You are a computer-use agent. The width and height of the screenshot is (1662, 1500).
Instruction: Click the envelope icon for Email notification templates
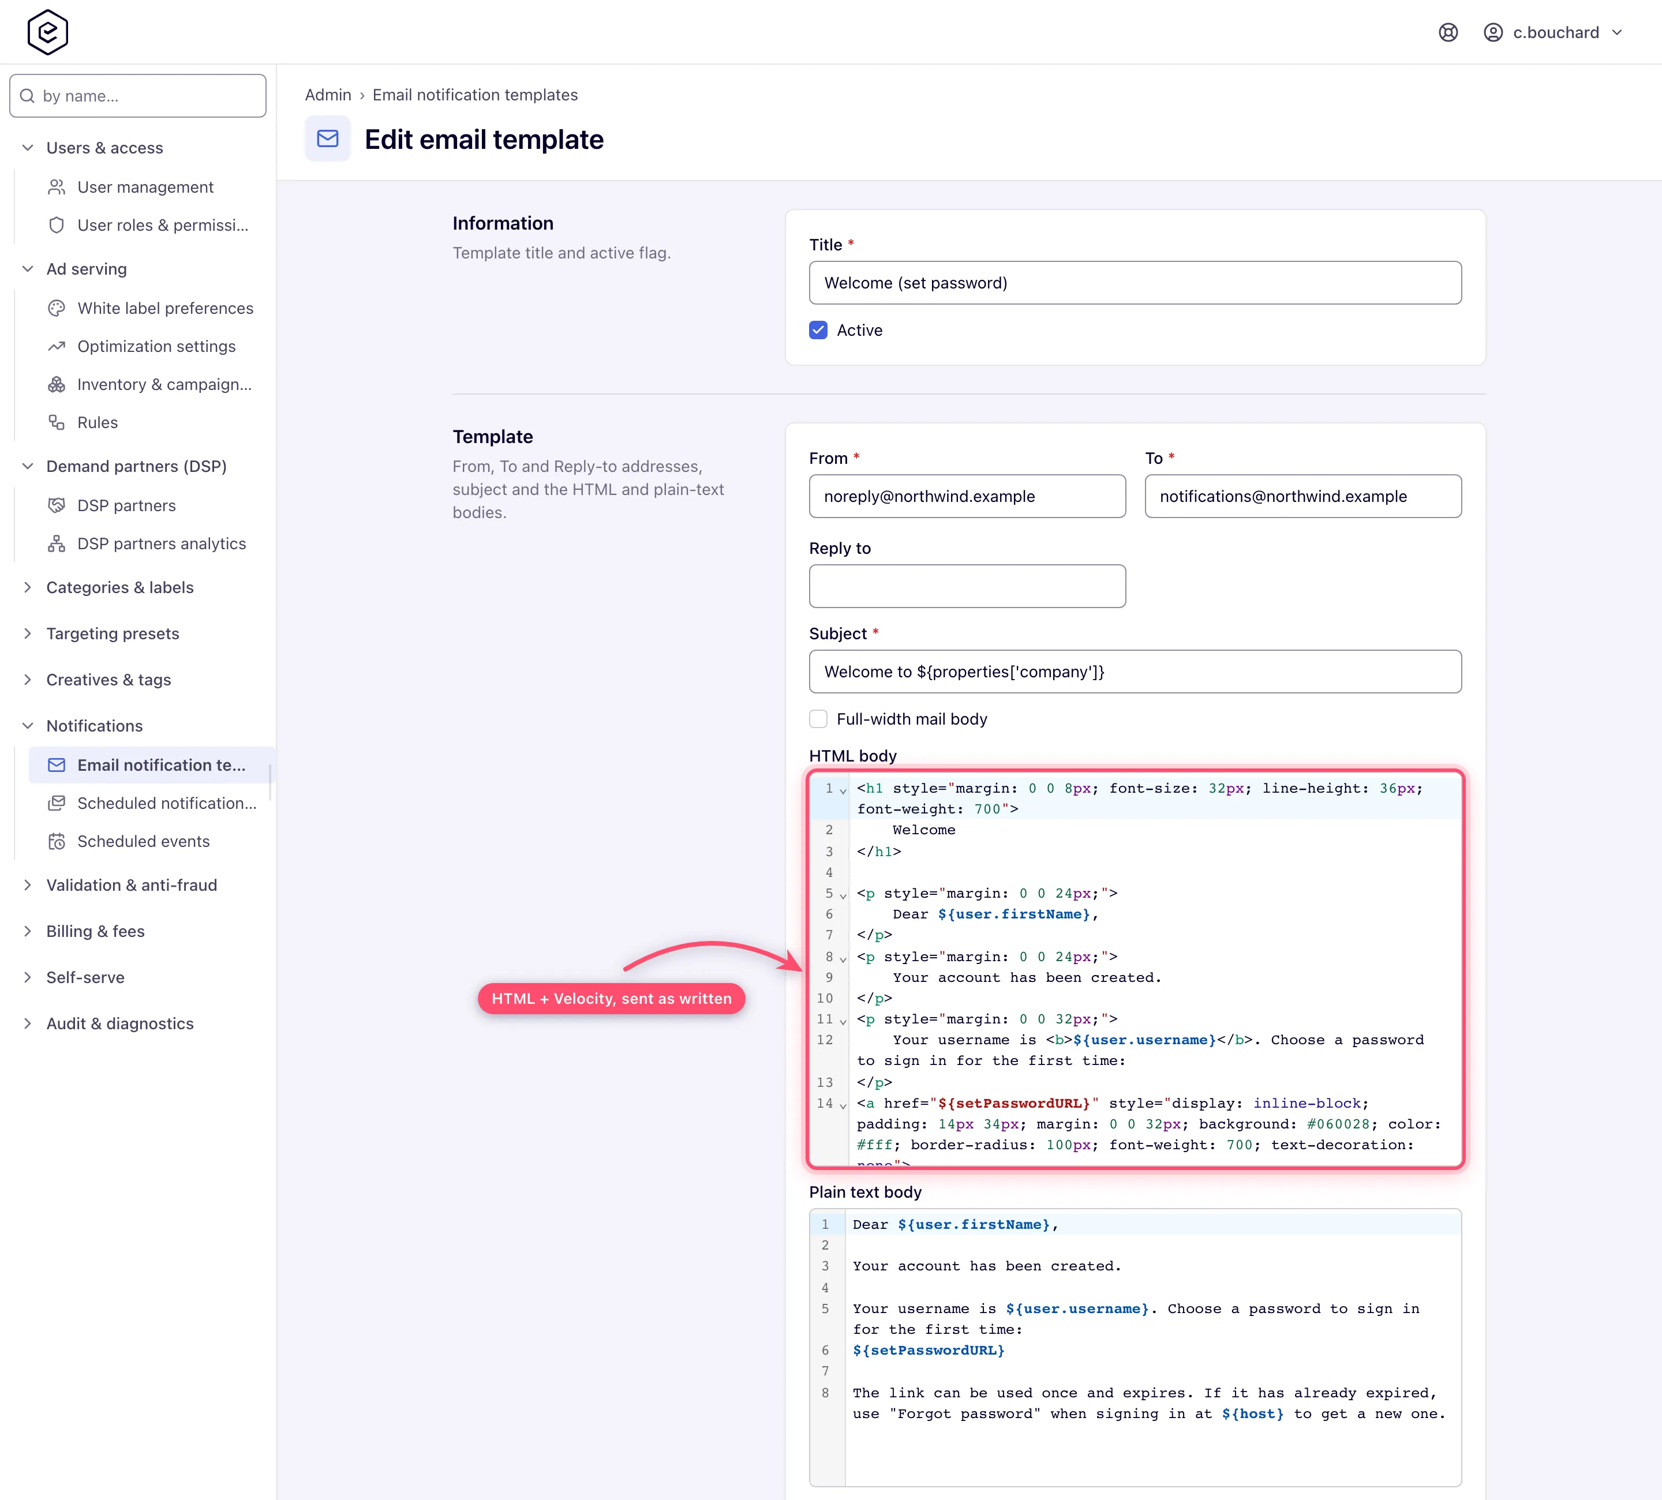[56, 765]
